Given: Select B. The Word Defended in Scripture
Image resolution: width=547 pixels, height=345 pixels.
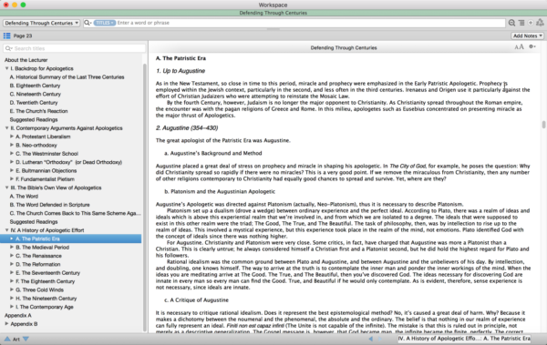Looking at the screenshot, I should coord(49,205).
